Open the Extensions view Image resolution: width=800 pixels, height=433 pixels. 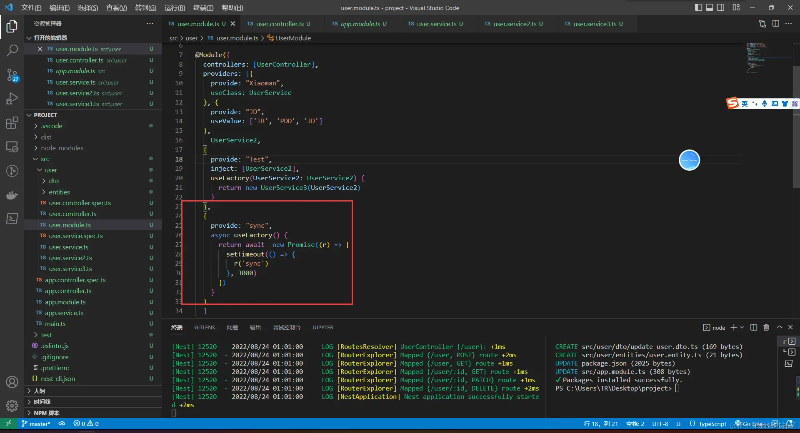[12, 123]
